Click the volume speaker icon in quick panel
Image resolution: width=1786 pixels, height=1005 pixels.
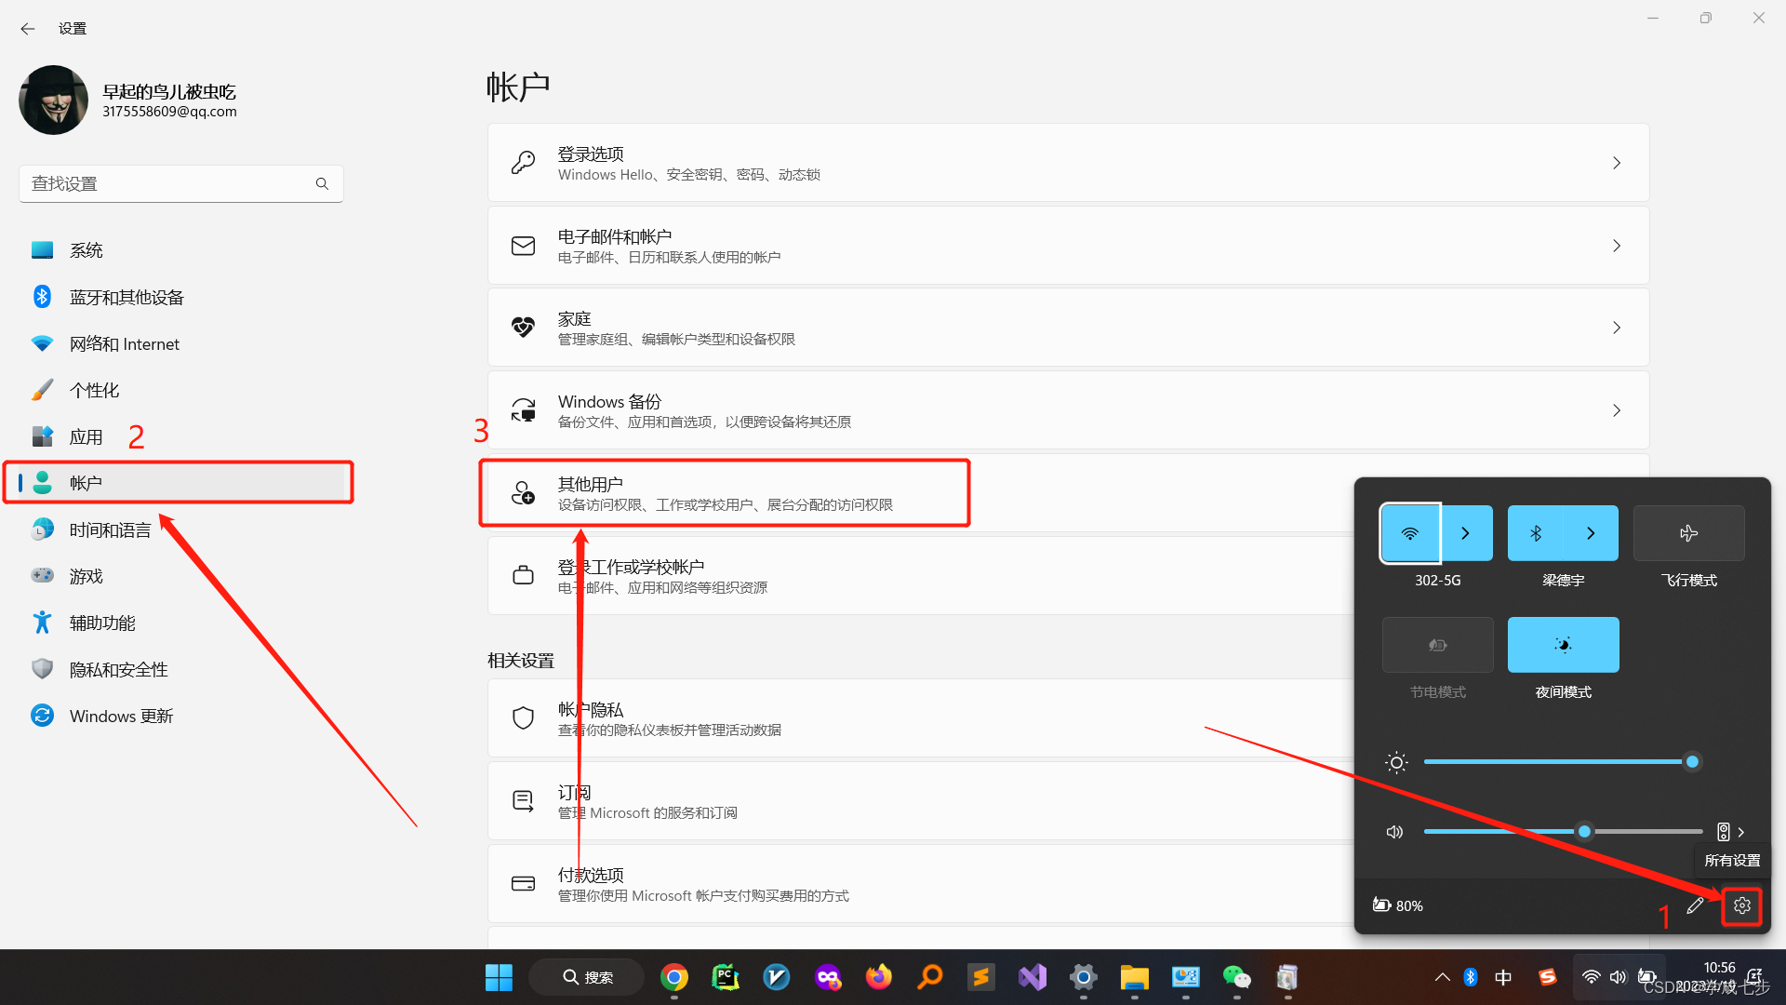coord(1394,832)
